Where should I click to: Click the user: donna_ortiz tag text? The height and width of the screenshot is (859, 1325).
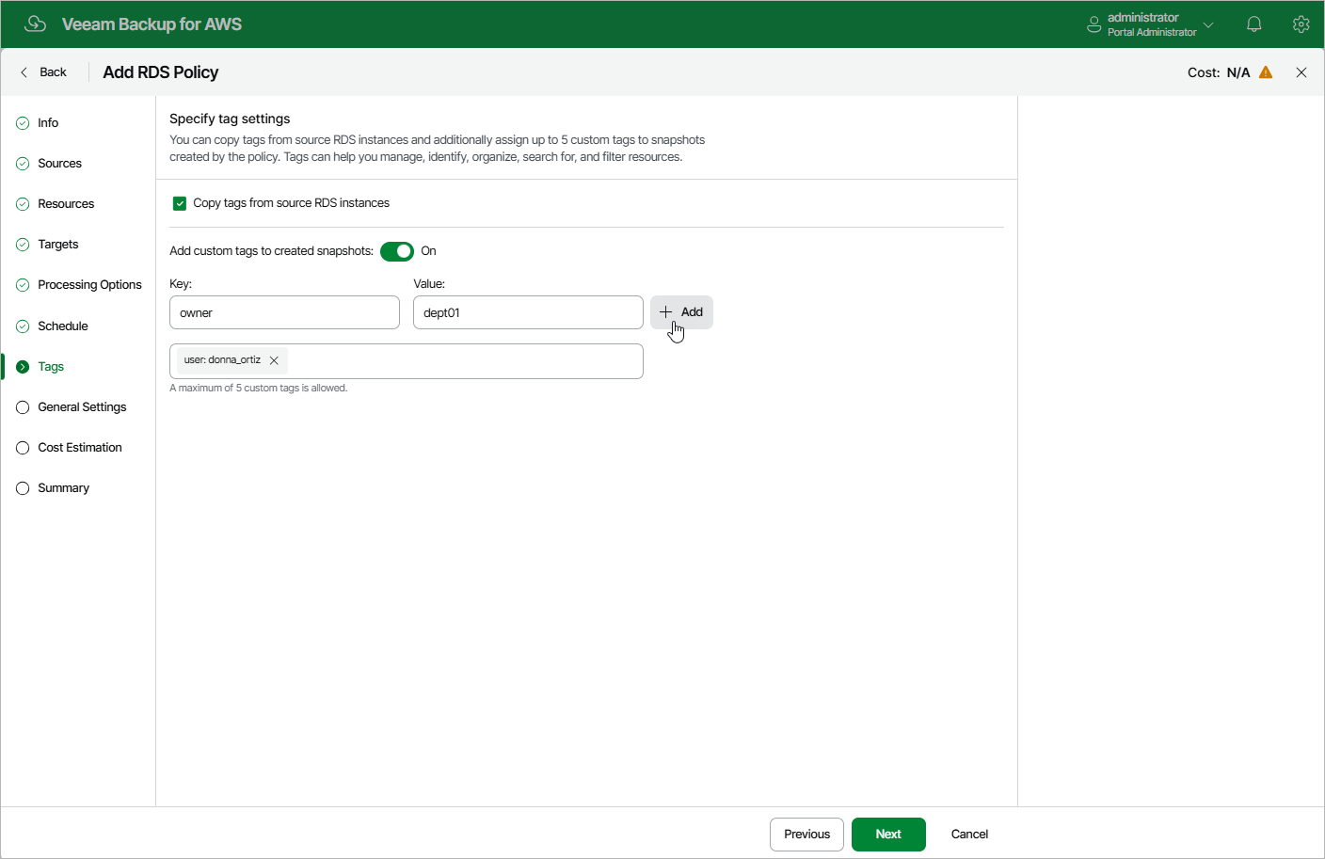pyautogui.click(x=222, y=360)
